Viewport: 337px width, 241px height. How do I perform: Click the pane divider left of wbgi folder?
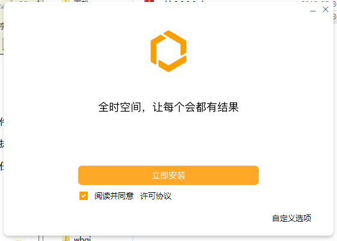coord(41,238)
